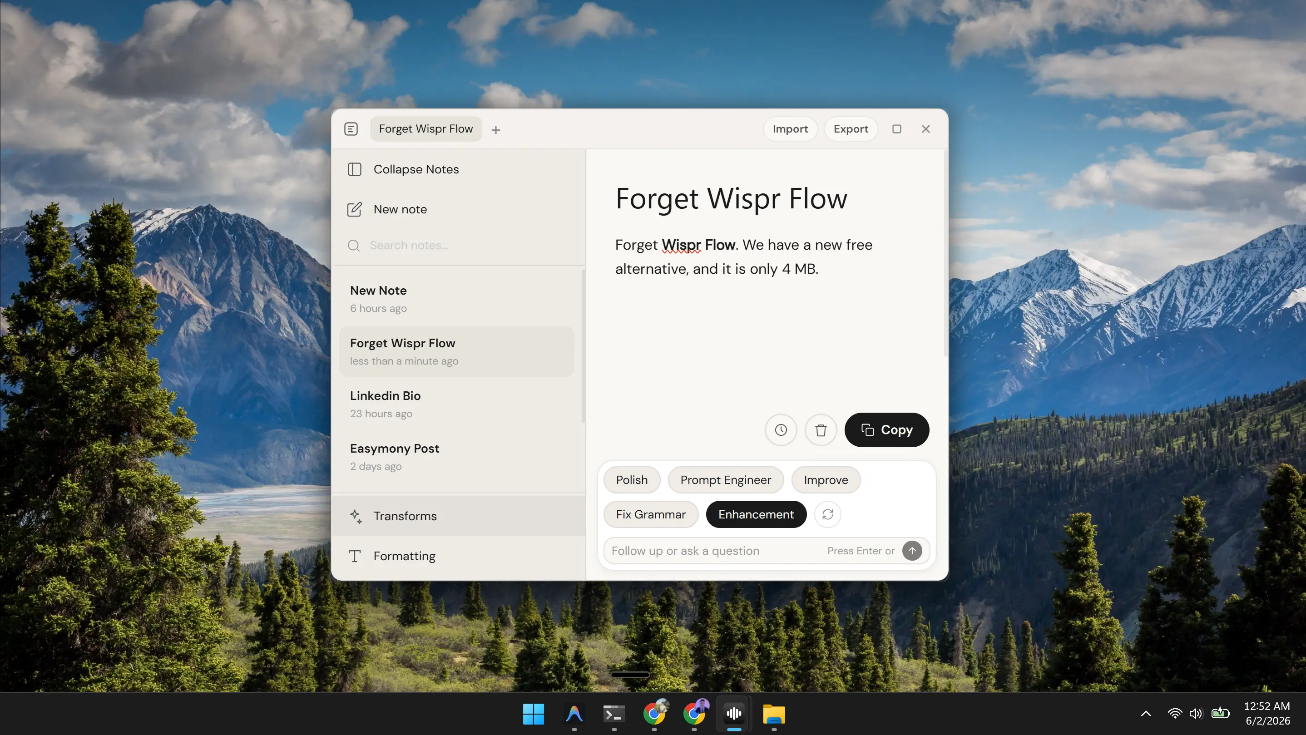
Task: Click the notes list scrollbar
Action: point(583,345)
